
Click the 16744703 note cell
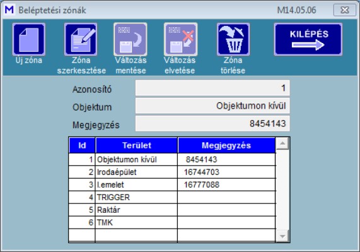point(226,172)
